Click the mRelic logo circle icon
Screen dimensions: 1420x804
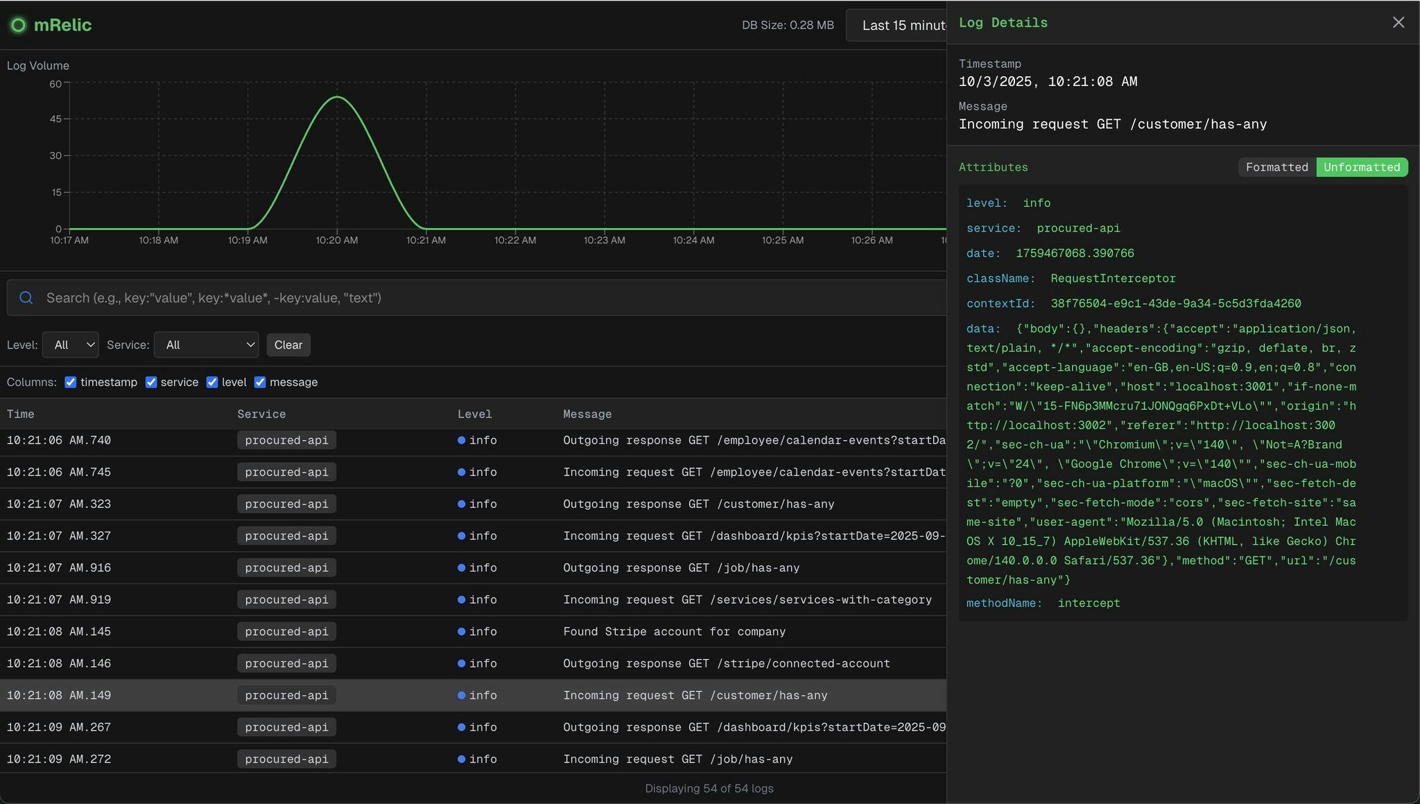pyautogui.click(x=19, y=26)
